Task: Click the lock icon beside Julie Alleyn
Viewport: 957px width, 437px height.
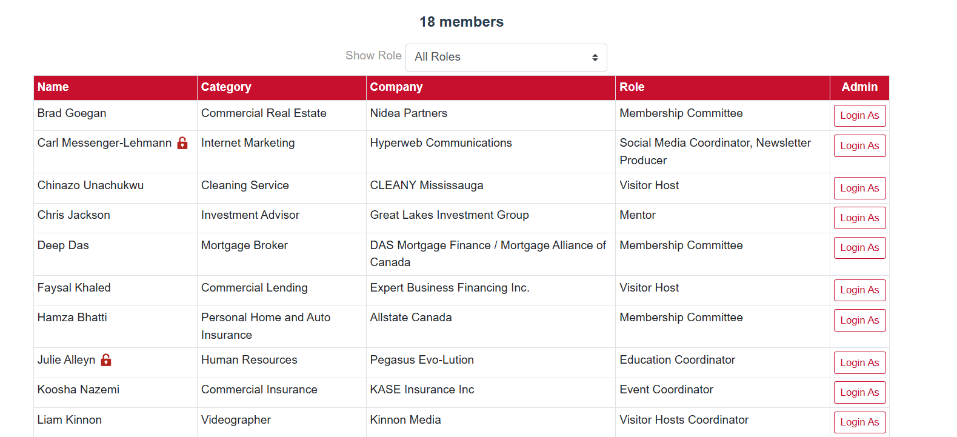Action: click(x=106, y=360)
